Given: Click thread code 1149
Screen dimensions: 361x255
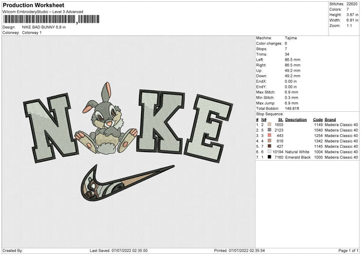Looking at the screenshot, I should pos(318,124).
